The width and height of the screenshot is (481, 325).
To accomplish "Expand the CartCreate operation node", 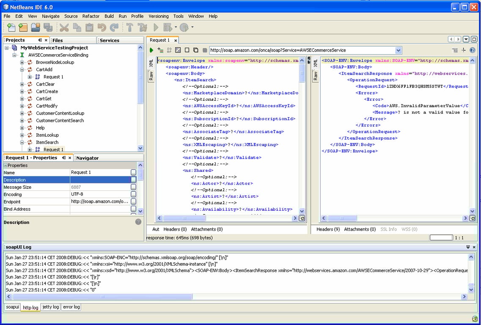I will [22, 91].
